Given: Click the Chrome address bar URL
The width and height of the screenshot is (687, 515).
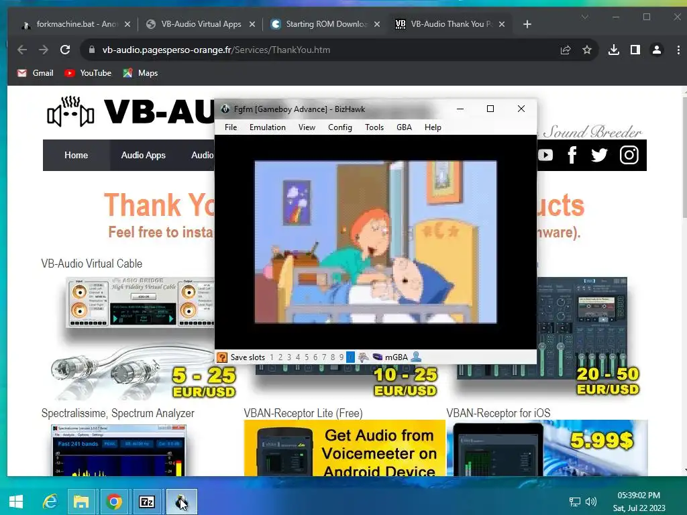Looking at the screenshot, I should (x=216, y=50).
